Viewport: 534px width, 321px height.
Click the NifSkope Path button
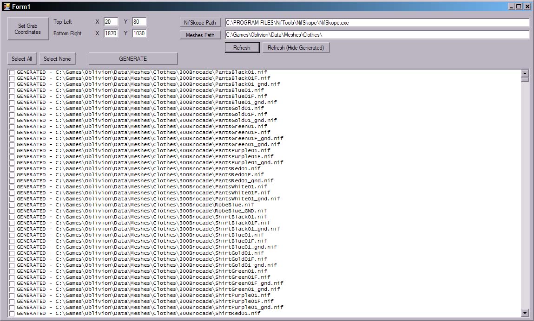[x=200, y=22]
